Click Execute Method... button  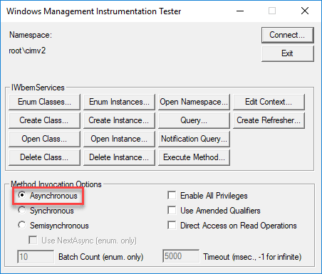pyautogui.click(x=194, y=157)
